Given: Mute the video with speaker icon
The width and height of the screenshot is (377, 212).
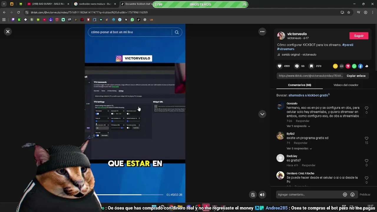Looking at the screenshot, I should coord(262,195).
